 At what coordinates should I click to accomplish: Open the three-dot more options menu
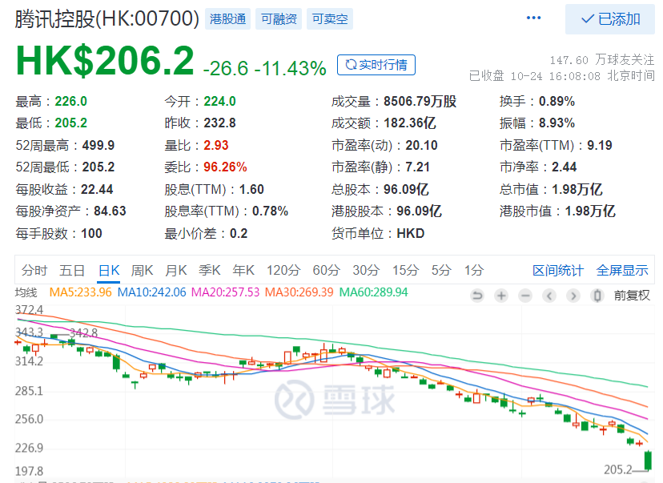point(533,18)
